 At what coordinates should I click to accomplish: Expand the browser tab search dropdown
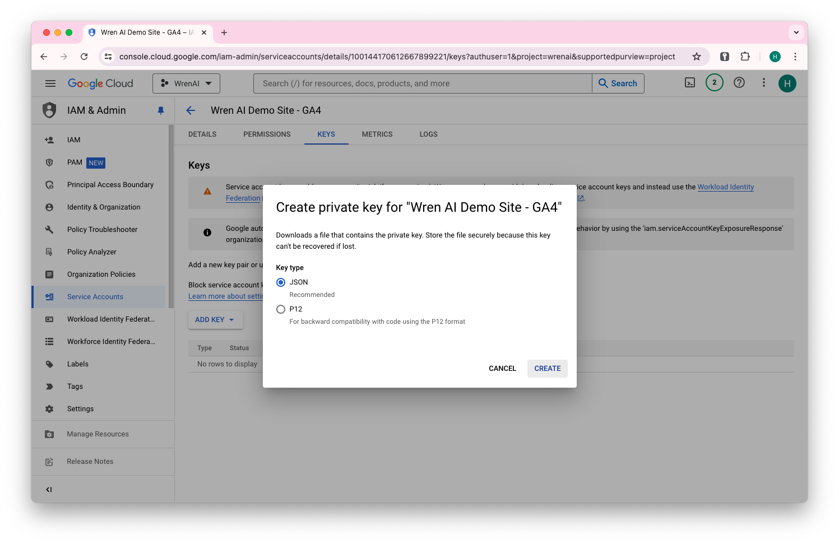coord(796,32)
